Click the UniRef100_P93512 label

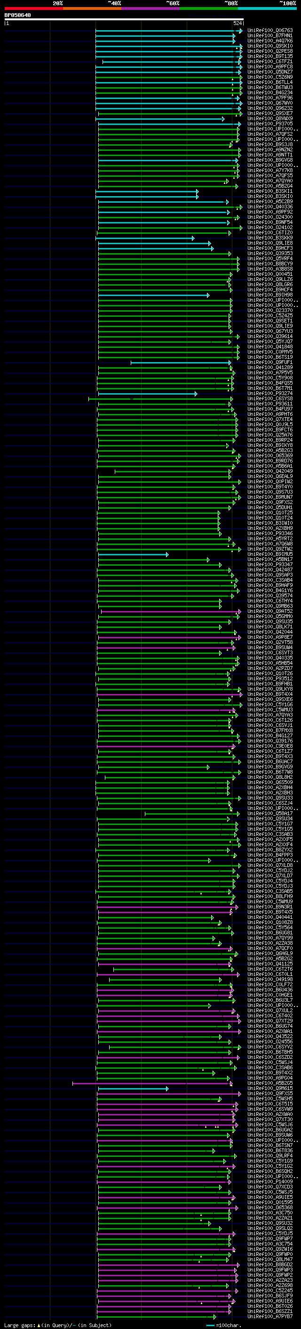point(270,679)
